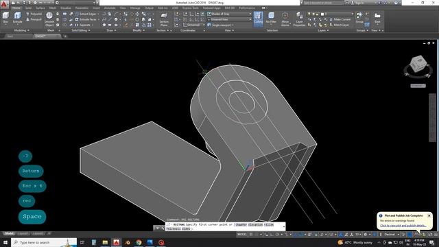
Task: Click the Polysolid tool
Action: [x=34, y=14]
